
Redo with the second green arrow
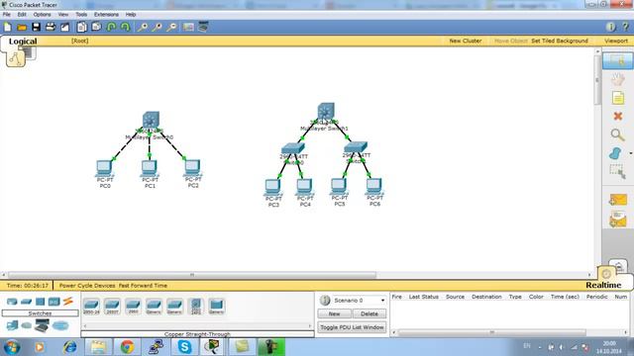coord(126,27)
